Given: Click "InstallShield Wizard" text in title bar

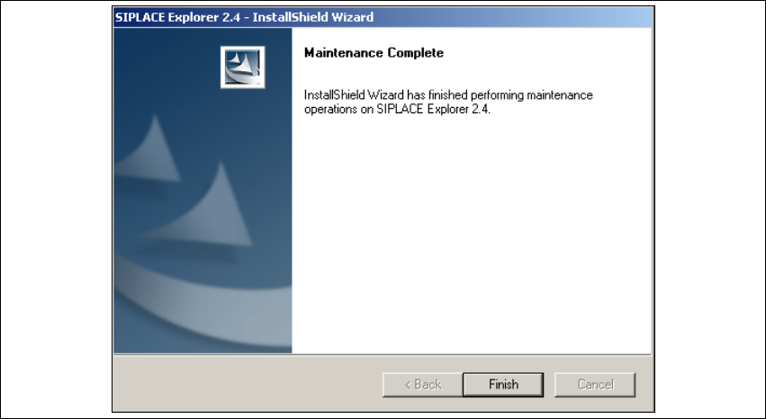Looking at the screenshot, I should coord(312,17).
